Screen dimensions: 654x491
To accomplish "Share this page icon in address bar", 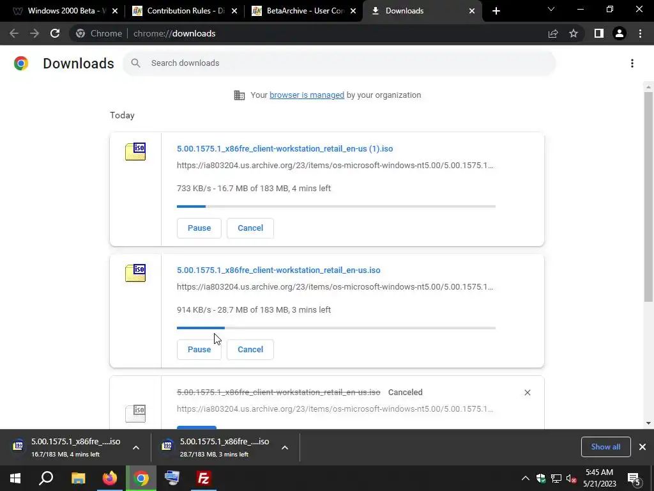I will [553, 33].
